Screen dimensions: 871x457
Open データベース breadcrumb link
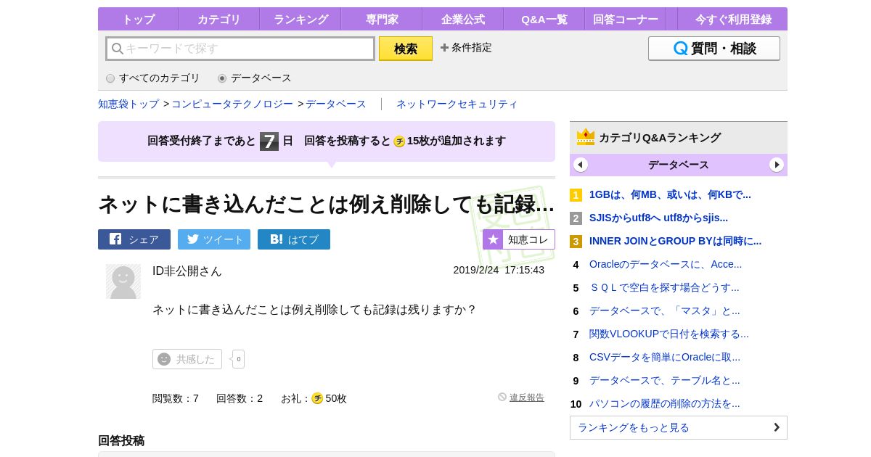(336, 104)
